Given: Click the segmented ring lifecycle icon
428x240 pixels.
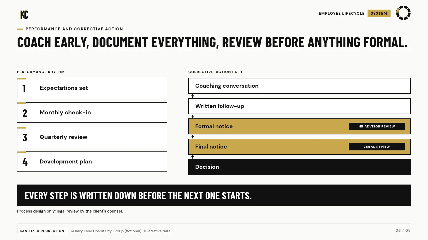Looking at the screenshot, I should click(403, 13).
